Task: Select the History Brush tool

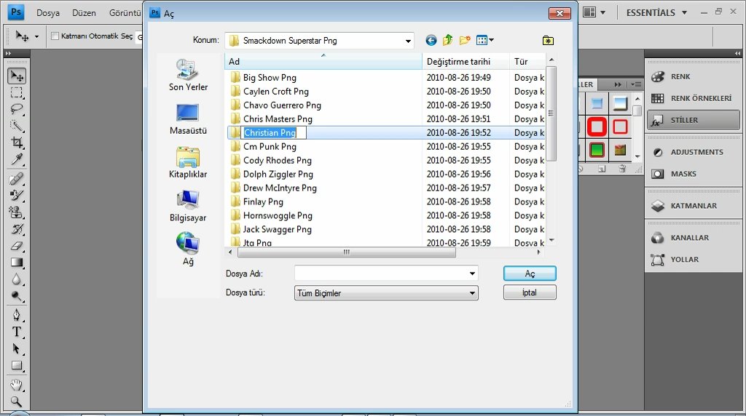Action: (17, 229)
